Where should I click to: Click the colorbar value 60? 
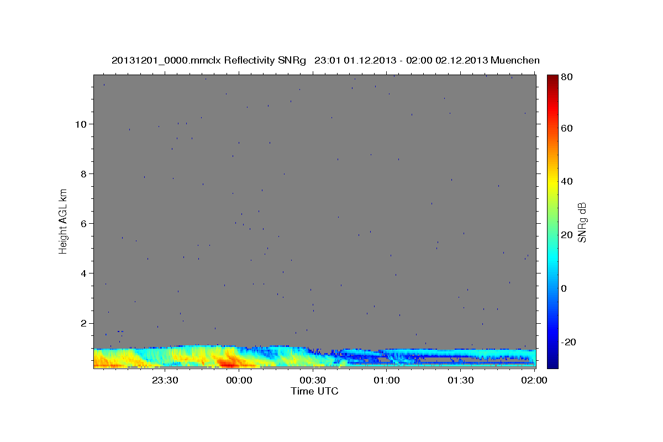tap(566, 128)
